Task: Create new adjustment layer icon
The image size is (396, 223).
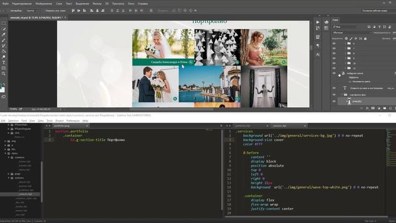Action: 379,108
